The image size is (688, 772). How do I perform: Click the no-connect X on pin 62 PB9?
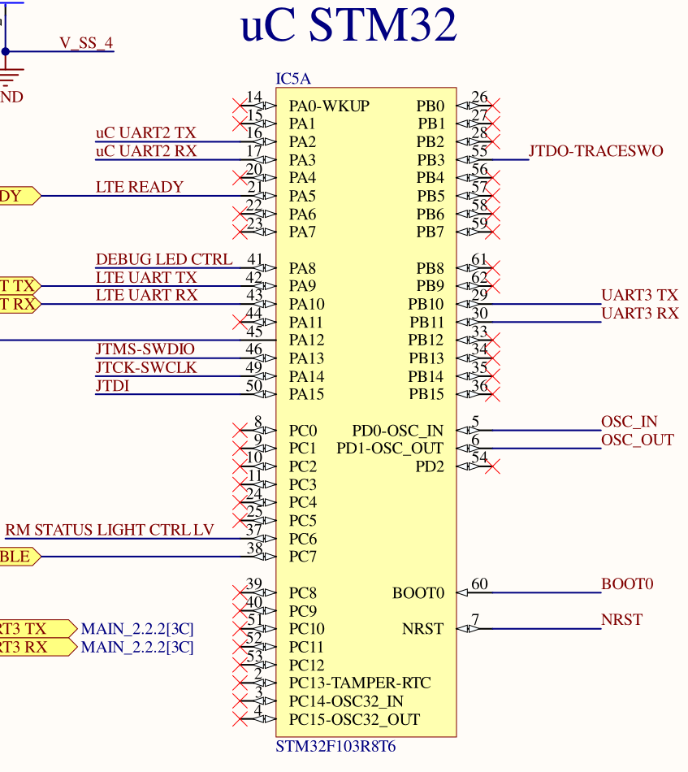492,286
